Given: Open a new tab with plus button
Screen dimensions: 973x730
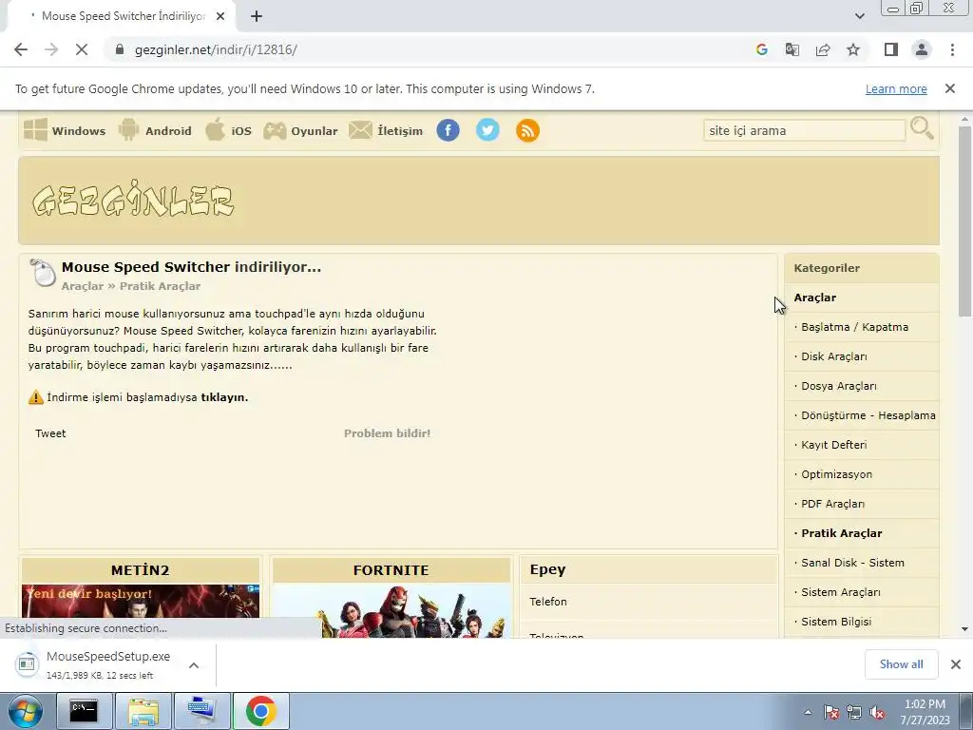Looking at the screenshot, I should [x=257, y=16].
